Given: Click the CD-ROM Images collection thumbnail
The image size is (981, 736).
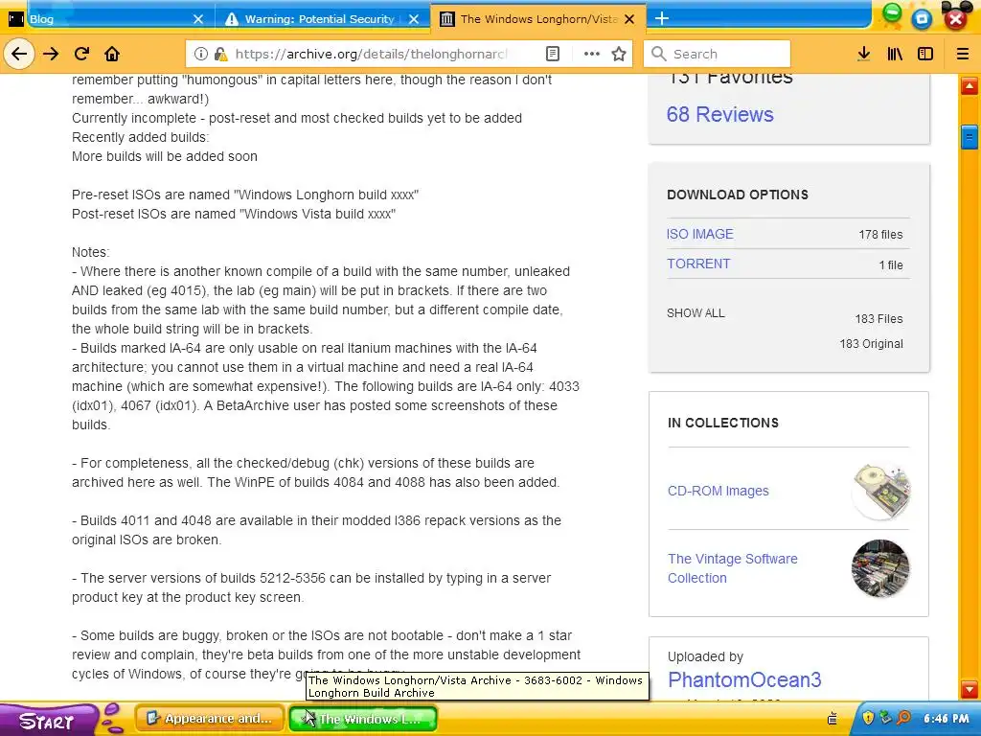Looking at the screenshot, I should [881, 492].
